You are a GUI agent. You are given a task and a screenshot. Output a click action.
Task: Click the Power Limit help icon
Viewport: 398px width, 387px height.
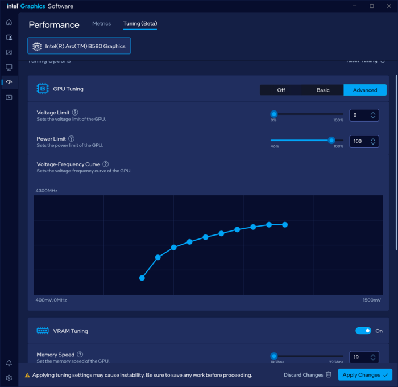(71, 138)
